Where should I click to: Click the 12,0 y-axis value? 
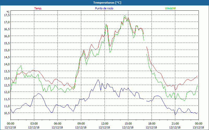click(7, 92)
